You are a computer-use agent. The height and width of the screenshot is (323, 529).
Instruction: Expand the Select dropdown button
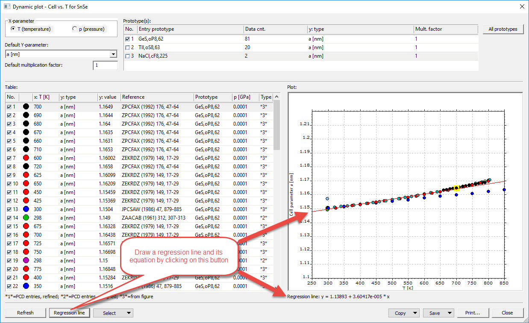[x=129, y=313]
